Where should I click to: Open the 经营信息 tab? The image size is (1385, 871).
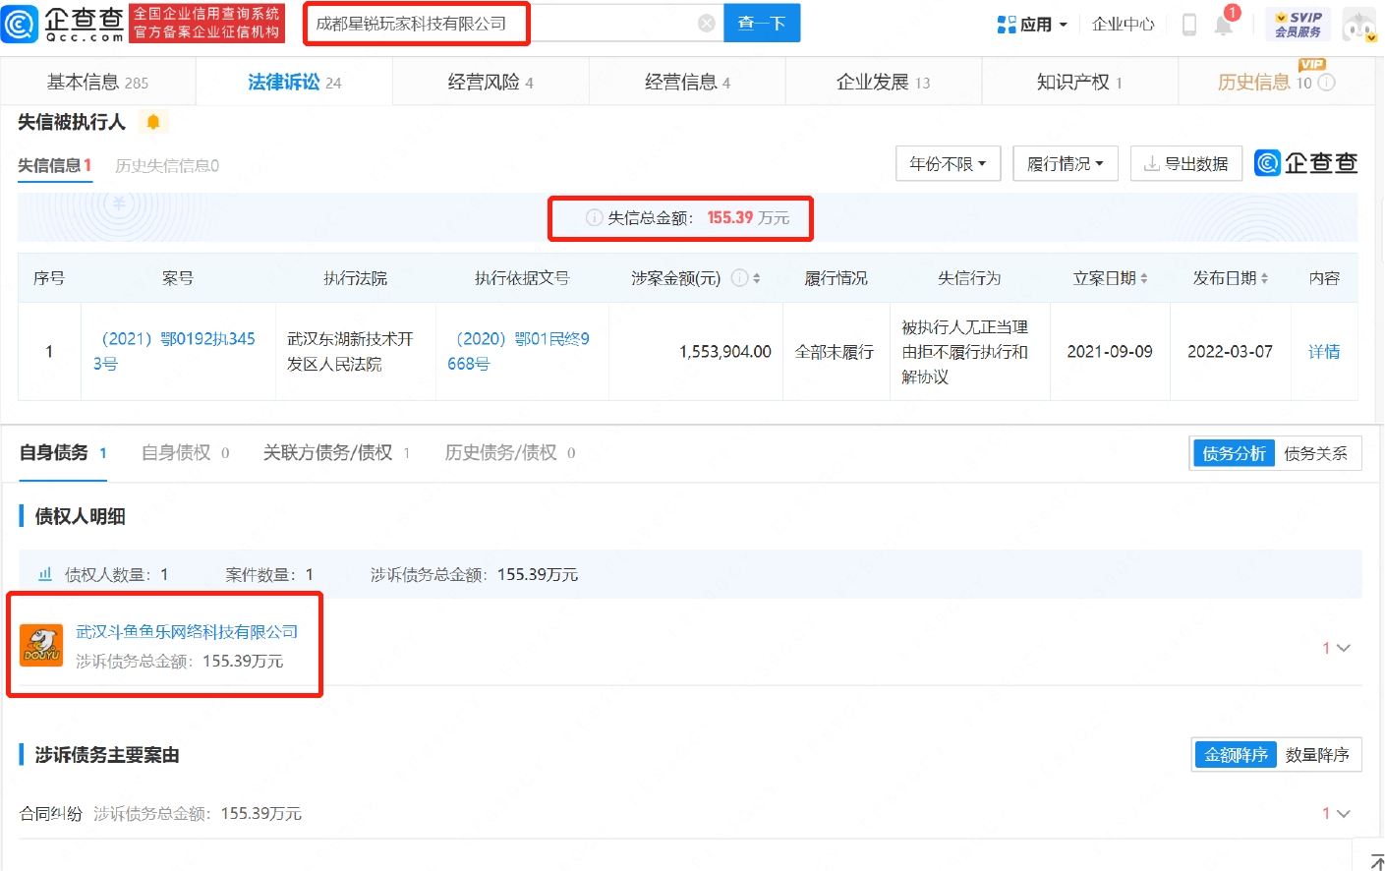point(687,82)
